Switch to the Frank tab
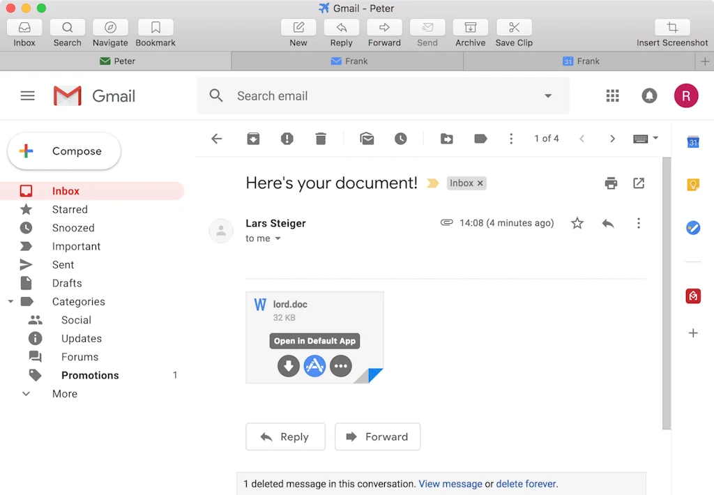This screenshot has height=495, width=714. [x=349, y=61]
